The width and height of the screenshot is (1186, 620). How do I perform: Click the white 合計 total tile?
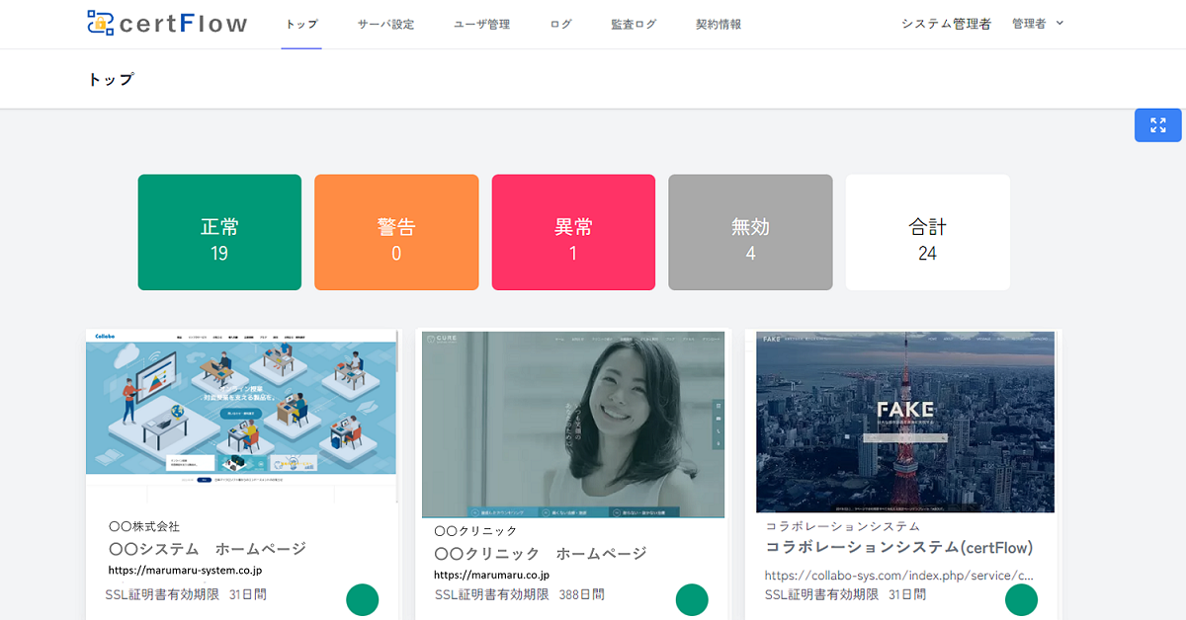[x=927, y=233]
